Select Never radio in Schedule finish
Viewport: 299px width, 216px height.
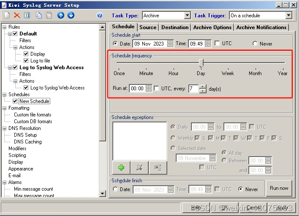[x=241, y=189]
